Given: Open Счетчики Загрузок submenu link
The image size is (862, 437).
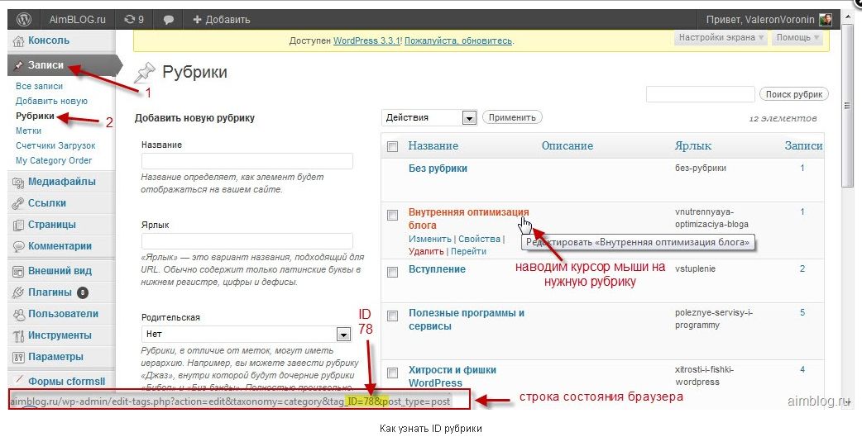Looking at the screenshot, I should [55, 145].
